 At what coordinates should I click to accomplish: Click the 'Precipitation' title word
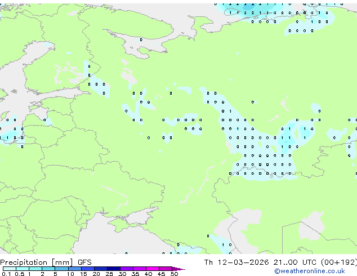[x=24, y=262]
